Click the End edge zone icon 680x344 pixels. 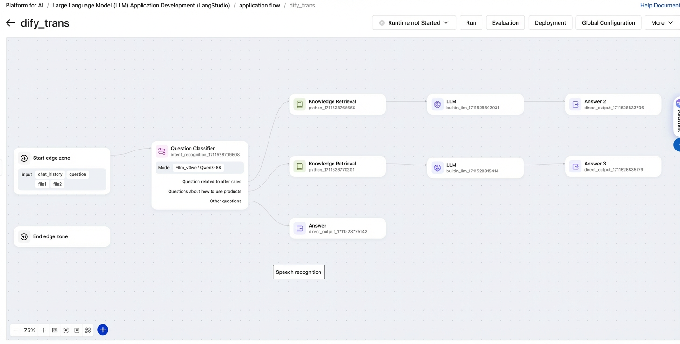point(24,236)
